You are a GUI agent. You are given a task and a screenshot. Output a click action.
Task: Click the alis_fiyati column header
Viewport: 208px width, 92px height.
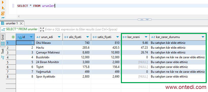click(x=77, y=37)
